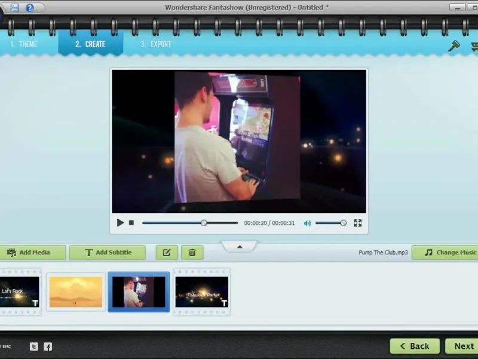The width and height of the screenshot is (478, 359).
Task: Click the volume level slider
Action: (331, 223)
